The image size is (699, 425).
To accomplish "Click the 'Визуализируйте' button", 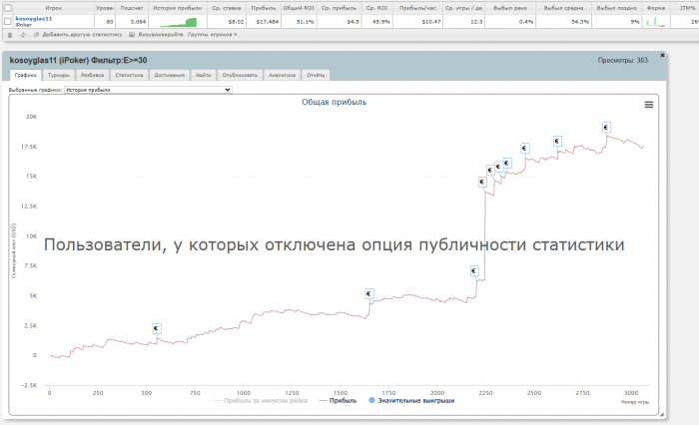I will pyautogui.click(x=161, y=35).
